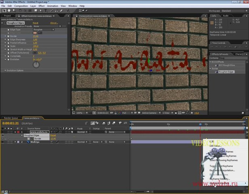Image resolution: width=249 pixels, height=194 pixels.
Task: Toggle the Scale property stopwatch
Action: [8, 46]
